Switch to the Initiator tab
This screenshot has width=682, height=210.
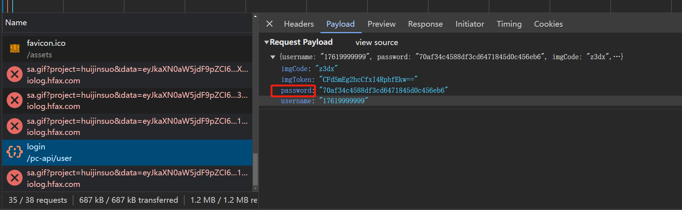click(470, 24)
